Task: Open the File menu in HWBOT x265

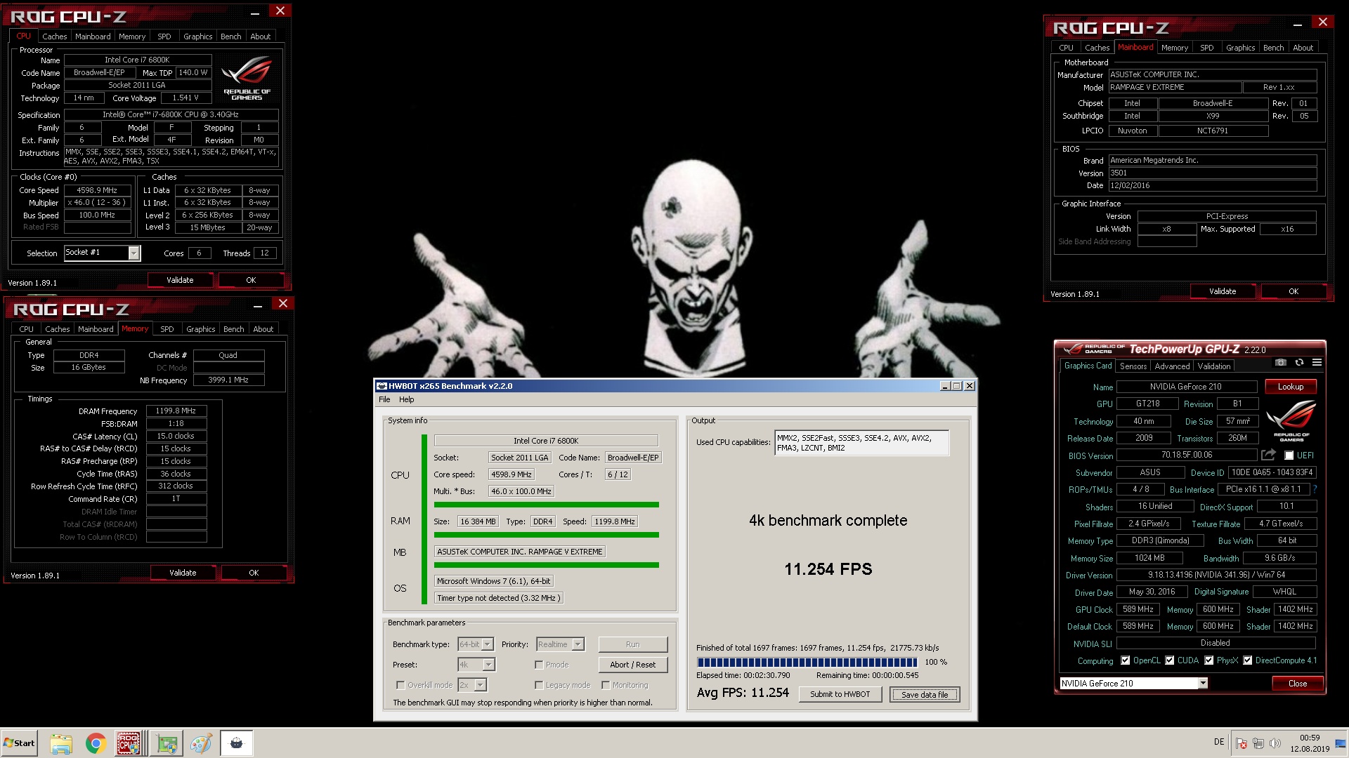Action: point(384,399)
